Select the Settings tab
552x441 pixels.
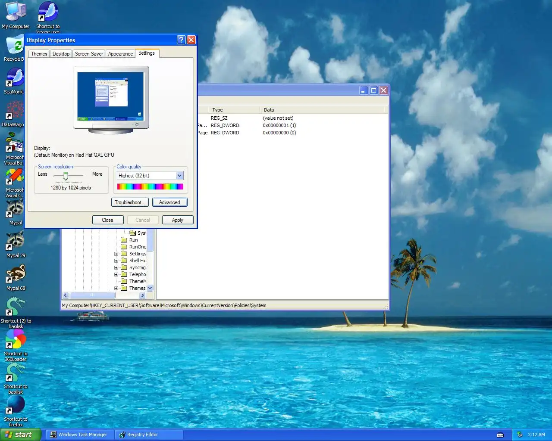click(x=147, y=53)
